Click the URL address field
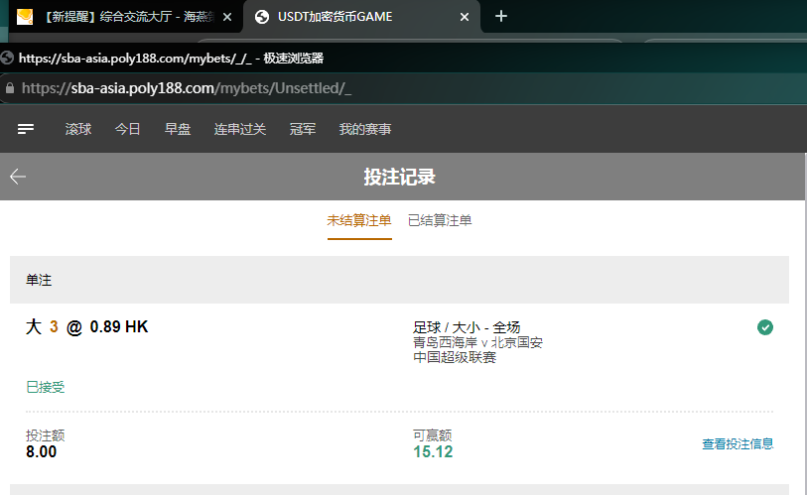807x495 pixels. 401,88
